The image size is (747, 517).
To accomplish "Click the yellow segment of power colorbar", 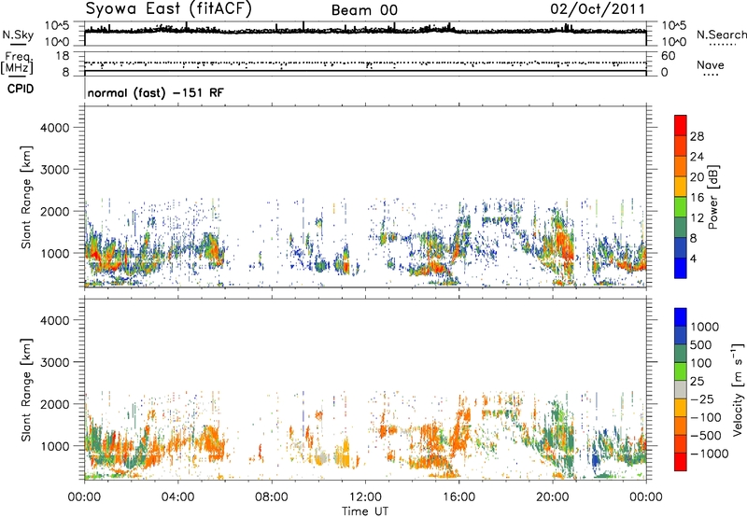I will click(x=681, y=187).
